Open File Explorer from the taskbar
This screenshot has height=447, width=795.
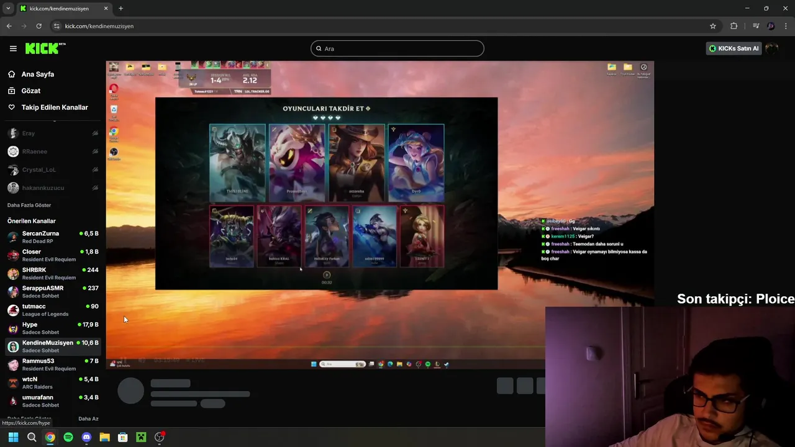(x=104, y=437)
